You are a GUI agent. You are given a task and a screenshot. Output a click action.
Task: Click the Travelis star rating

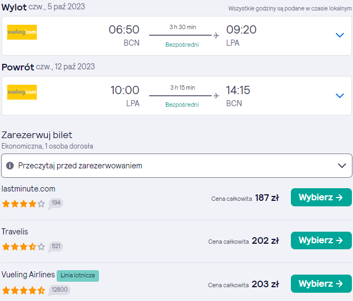point(24,247)
